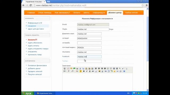Click the 'пуск' Start button
170x95 pixels.
pyautogui.click(x=28, y=93)
